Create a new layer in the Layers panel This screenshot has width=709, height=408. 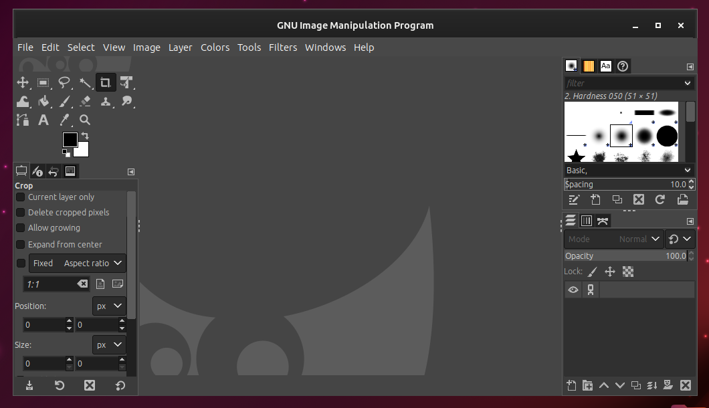coord(571,385)
